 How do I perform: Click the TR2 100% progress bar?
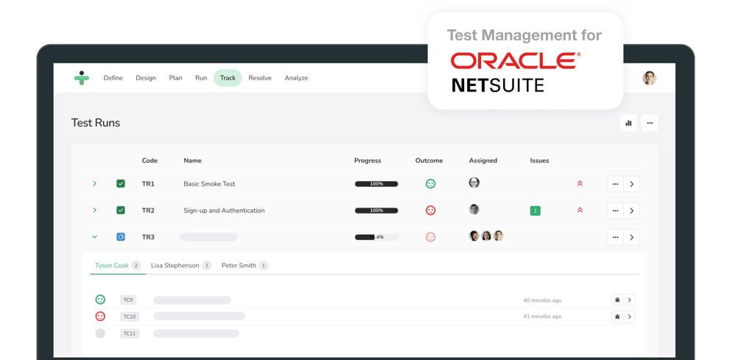pyautogui.click(x=376, y=211)
